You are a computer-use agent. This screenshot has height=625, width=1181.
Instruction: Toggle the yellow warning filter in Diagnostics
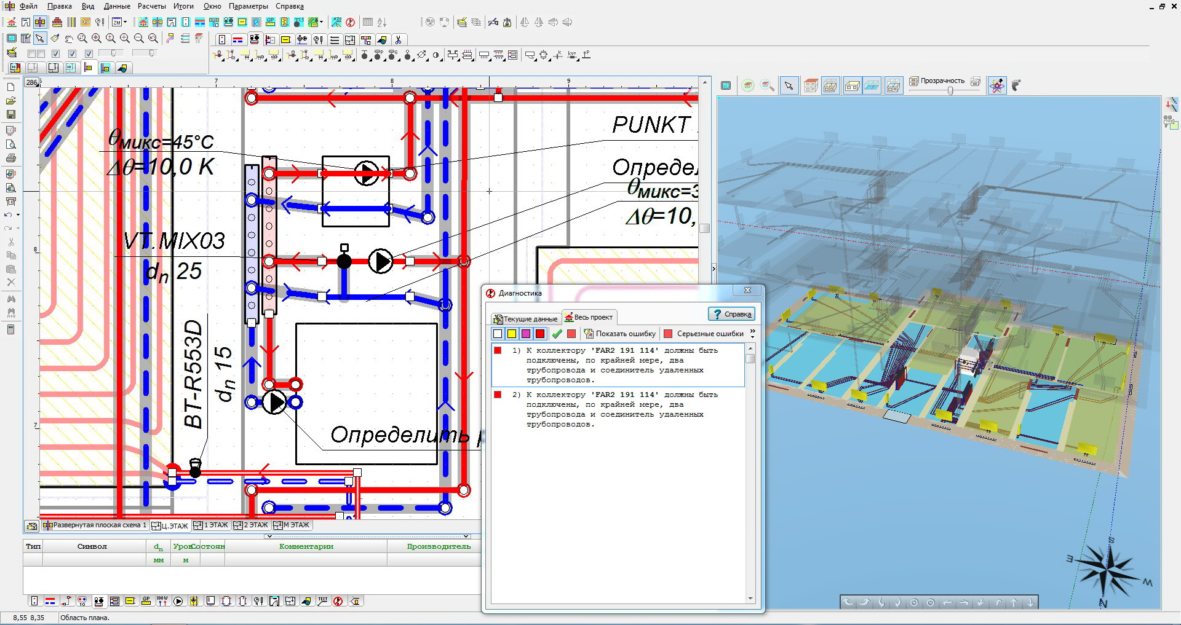pyautogui.click(x=511, y=334)
